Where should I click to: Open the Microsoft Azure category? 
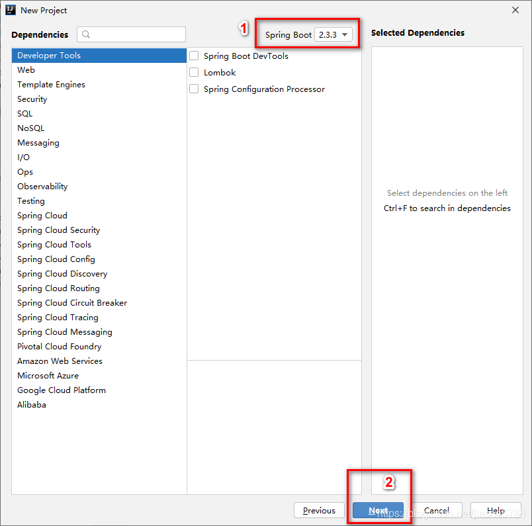pos(99,376)
